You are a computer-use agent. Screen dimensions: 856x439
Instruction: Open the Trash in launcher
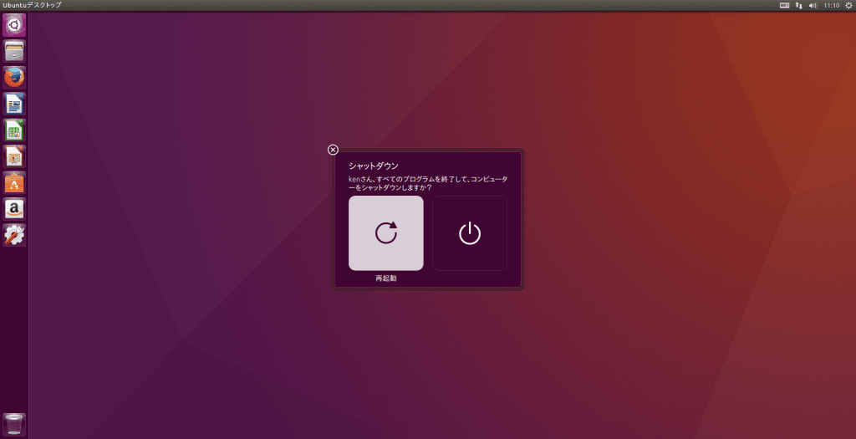pyautogui.click(x=14, y=424)
